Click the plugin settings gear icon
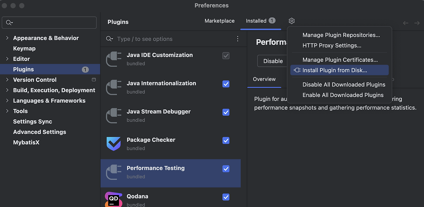The height and width of the screenshot is (207, 424). pyautogui.click(x=291, y=21)
